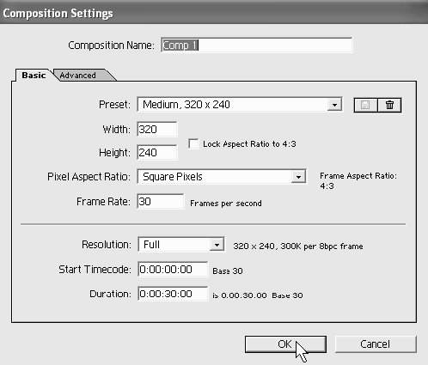Click the Cancel button

pyautogui.click(x=376, y=344)
